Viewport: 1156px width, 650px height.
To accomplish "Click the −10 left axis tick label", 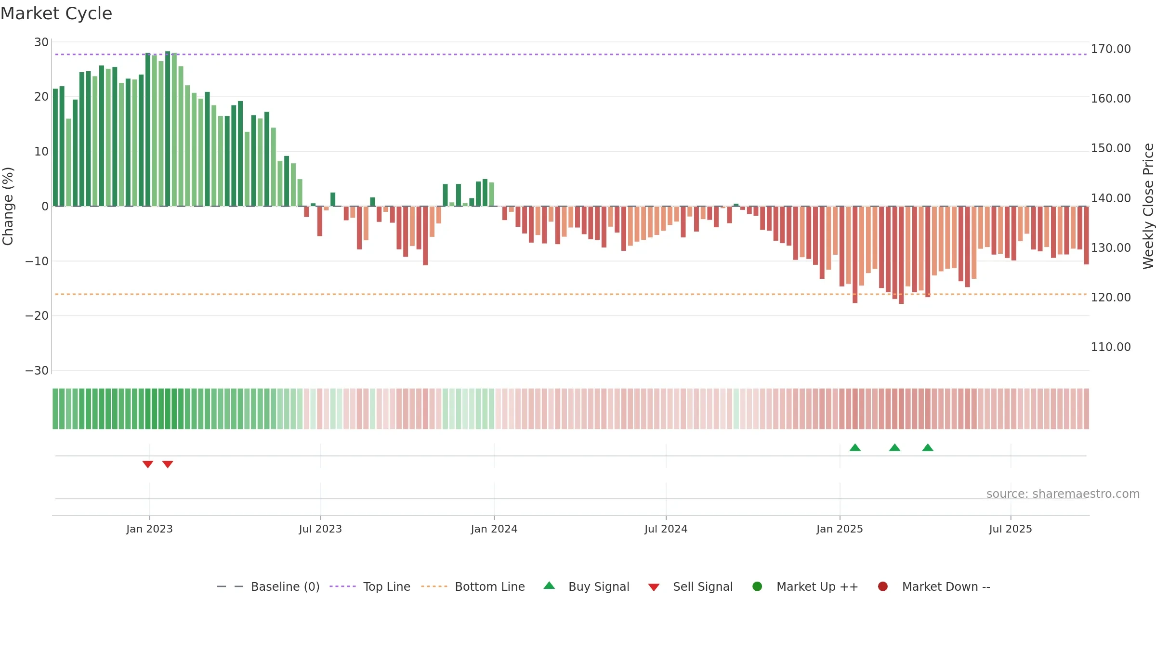I will point(37,261).
